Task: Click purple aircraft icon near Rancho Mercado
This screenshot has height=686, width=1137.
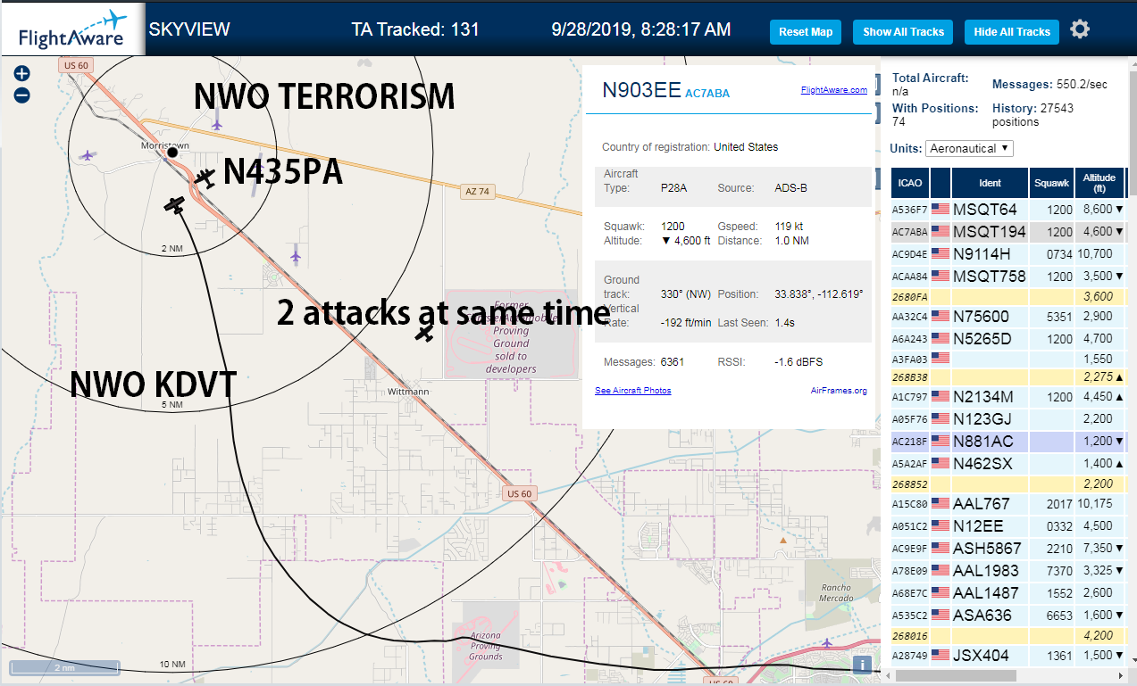Action: 827,642
